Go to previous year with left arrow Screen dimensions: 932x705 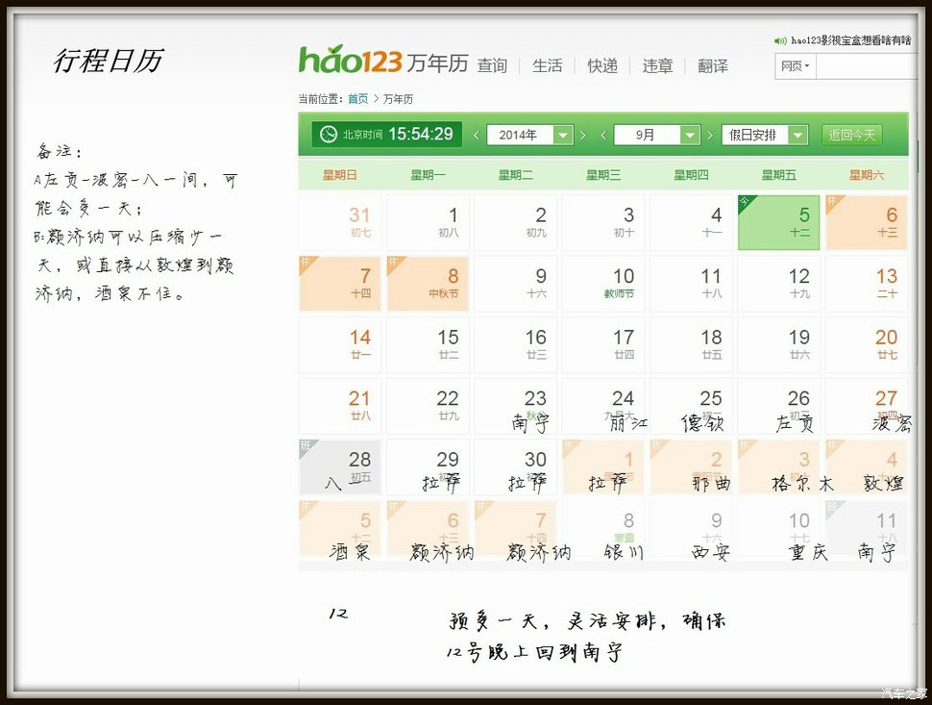pyautogui.click(x=477, y=136)
